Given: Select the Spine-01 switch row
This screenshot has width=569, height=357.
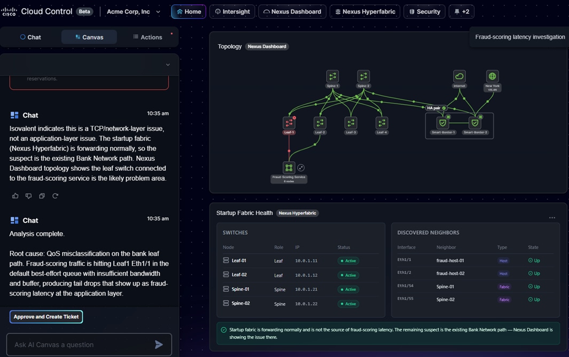Looking at the screenshot, I should pyautogui.click(x=300, y=289).
